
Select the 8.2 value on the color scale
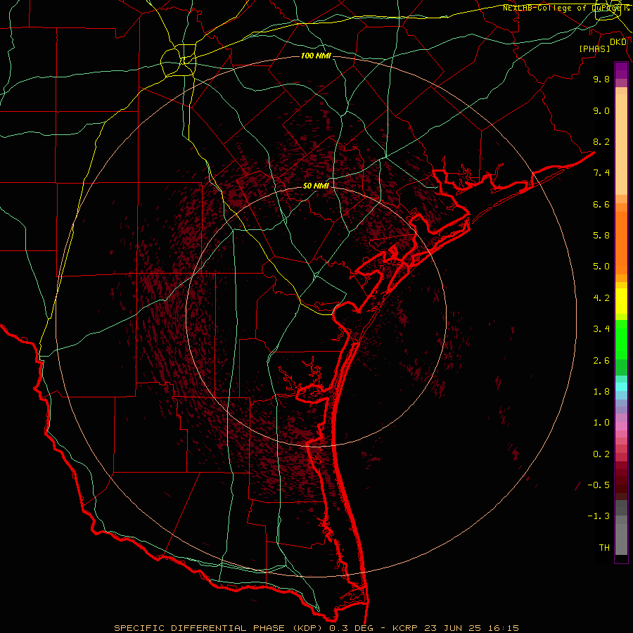coord(601,141)
